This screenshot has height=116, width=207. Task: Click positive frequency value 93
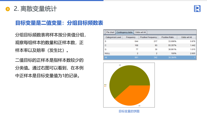coord(156,45)
